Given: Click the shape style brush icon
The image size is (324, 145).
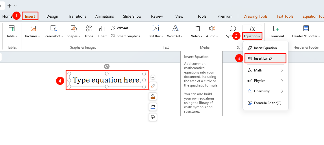Looking at the screenshot, I should pos(153,86).
